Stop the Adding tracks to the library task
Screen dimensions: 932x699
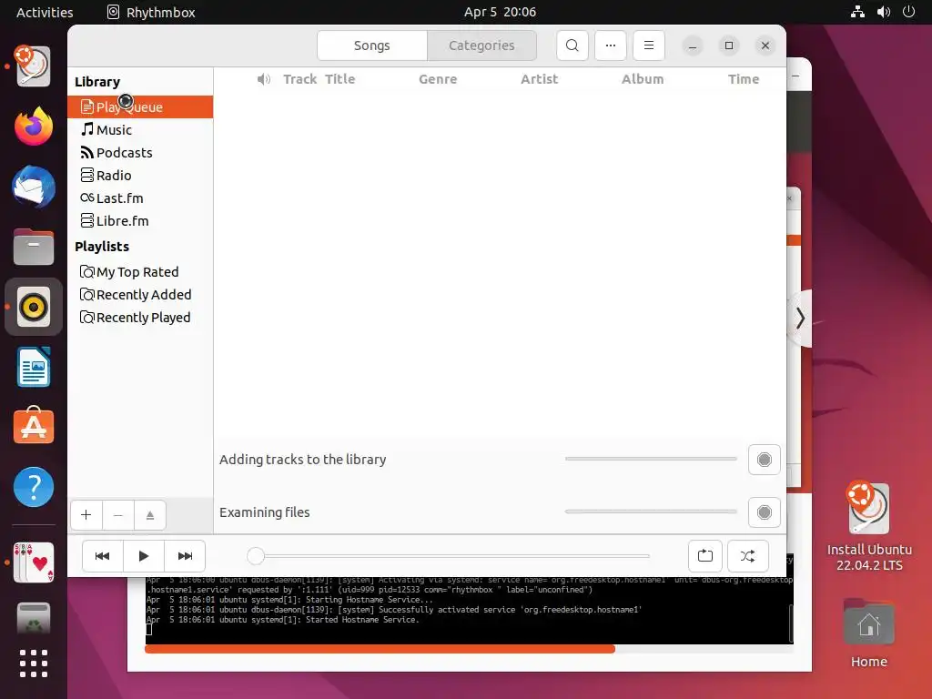point(765,460)
